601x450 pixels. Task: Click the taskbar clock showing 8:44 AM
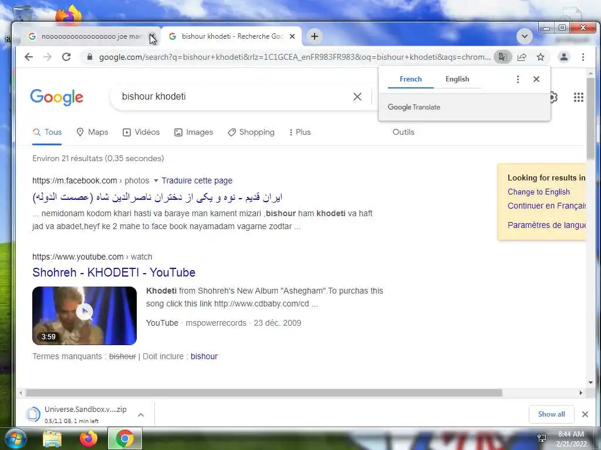(571, 439)
